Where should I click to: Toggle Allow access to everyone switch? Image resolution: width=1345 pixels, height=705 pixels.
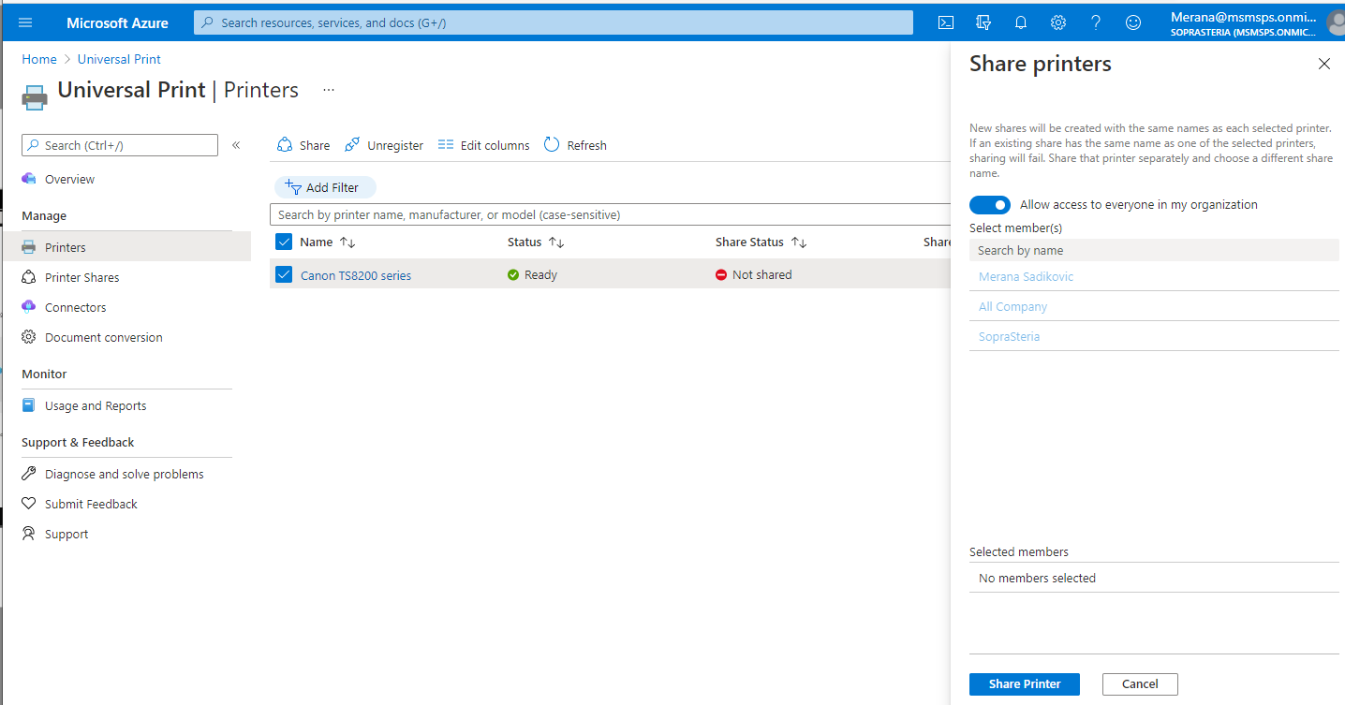pos(990,204)
